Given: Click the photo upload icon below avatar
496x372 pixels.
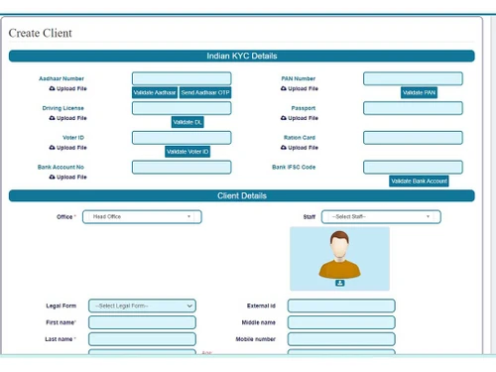Looking at the screenshot, I should pos(339,283).
